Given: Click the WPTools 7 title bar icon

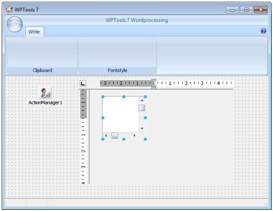Looking at the screenshot, I should pos(9,9).
